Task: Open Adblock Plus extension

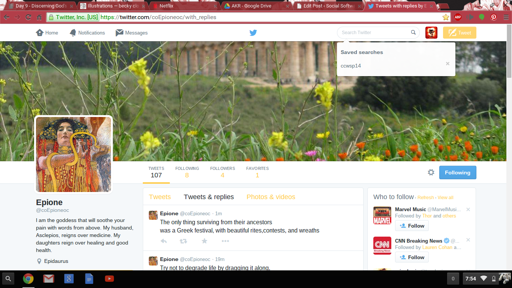Action: coord(458,17)
